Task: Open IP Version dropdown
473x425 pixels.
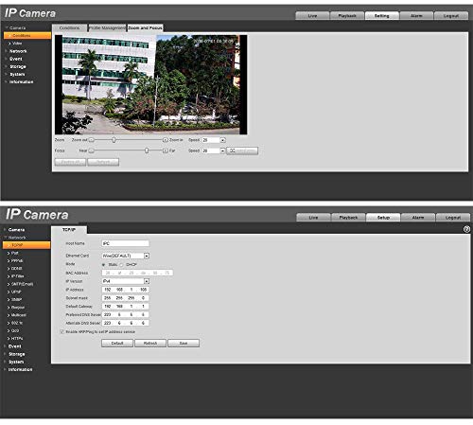Action: pos(147,281)
